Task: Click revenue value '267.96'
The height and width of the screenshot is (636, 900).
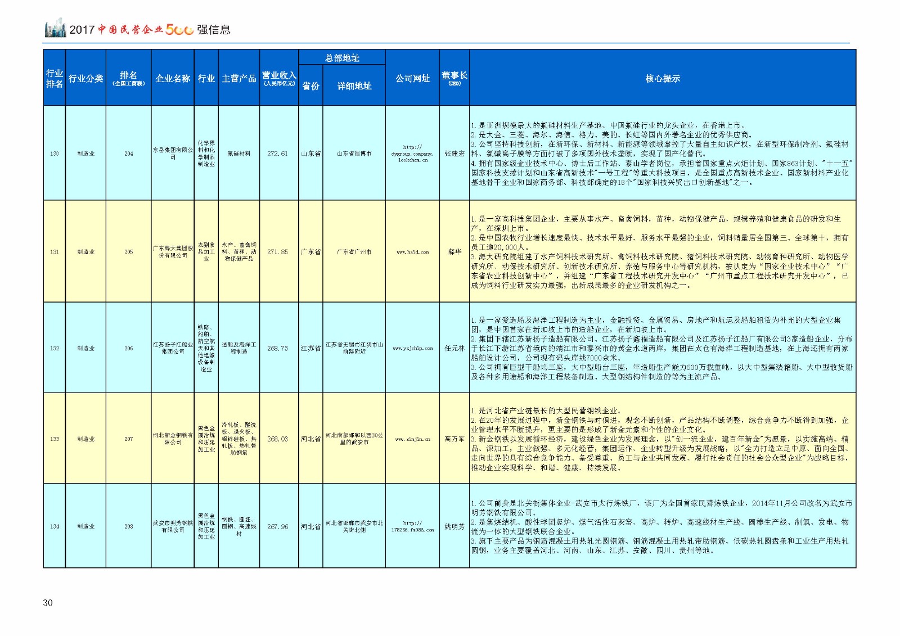Action: click(x=277, y=527)
